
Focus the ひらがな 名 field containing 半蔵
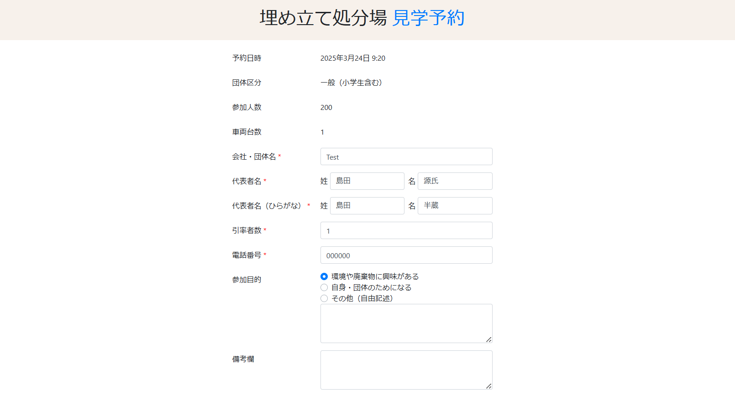[455, 206]
